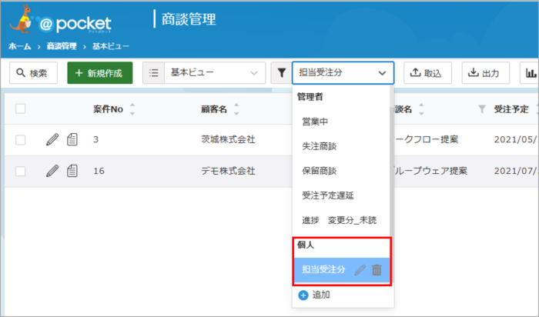Click the 案件No value 16

pos(99,171)
